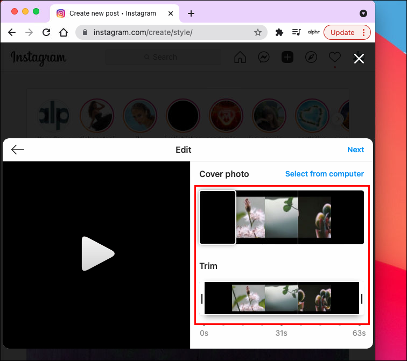The image size is (407, 361).
Task: Click the new post plus icon
Action: click(x=287, y=57)
